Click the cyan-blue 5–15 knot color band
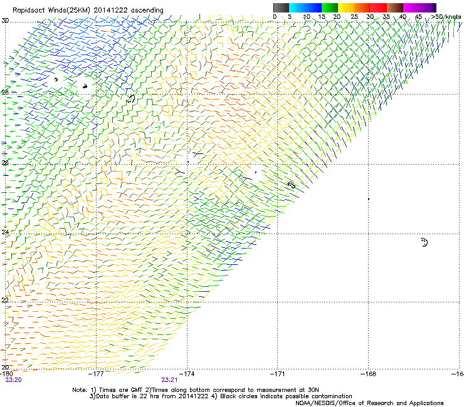 point(305,8)
